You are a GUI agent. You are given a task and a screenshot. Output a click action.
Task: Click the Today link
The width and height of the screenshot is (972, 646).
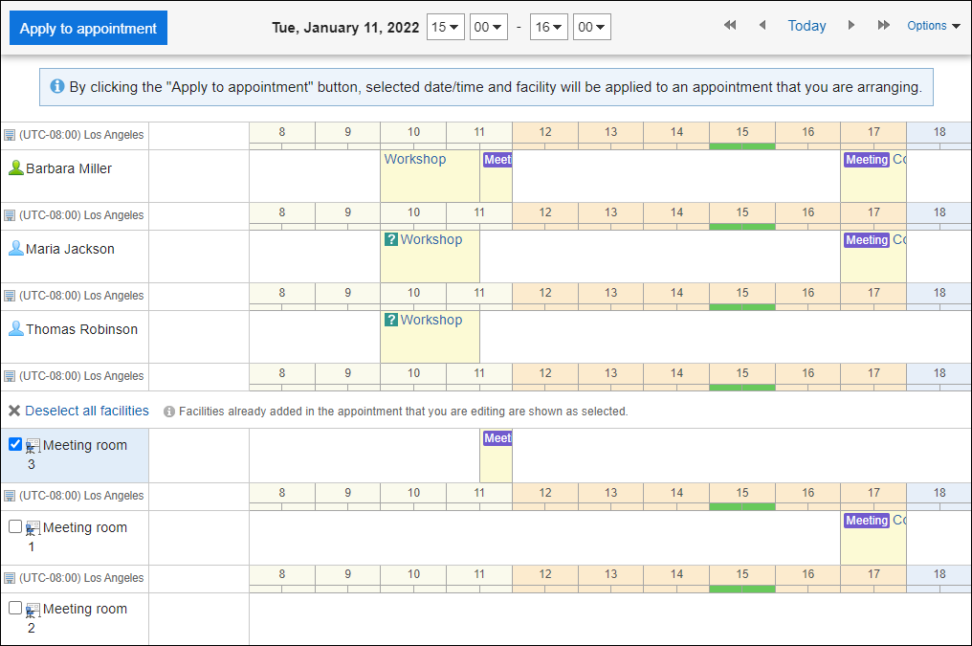tap(806, 26)
